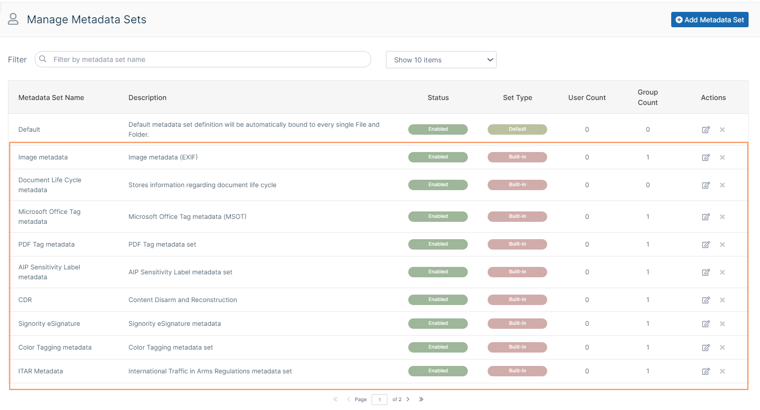
Task: Delete the Color Tagging metadata set
Action: [722, 348]
